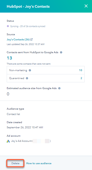Click the info icon beside Estimated audience size
Viewport: 92px width, 170px height.
point(59,88)
